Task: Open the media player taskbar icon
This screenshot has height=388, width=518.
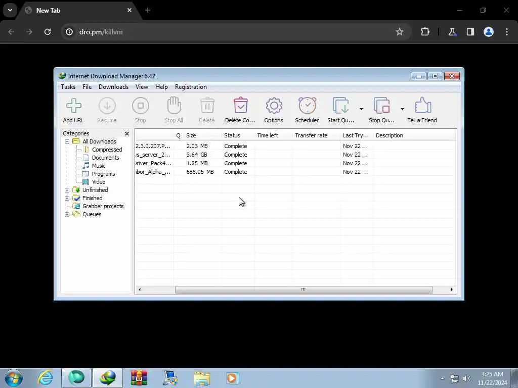Action: coord(233,378)
